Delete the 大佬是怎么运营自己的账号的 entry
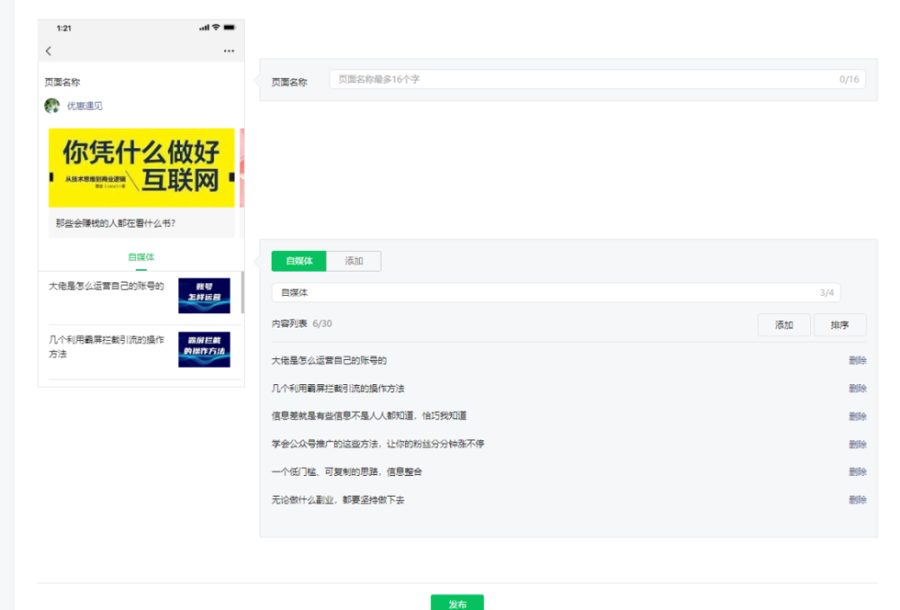The height and width of the screenshot is (610, 900). click(858, 361)
